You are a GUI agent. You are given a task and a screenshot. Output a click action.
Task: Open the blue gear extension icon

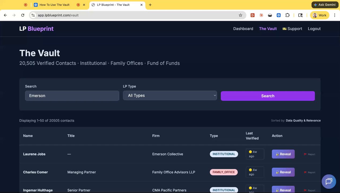(279, 15)
